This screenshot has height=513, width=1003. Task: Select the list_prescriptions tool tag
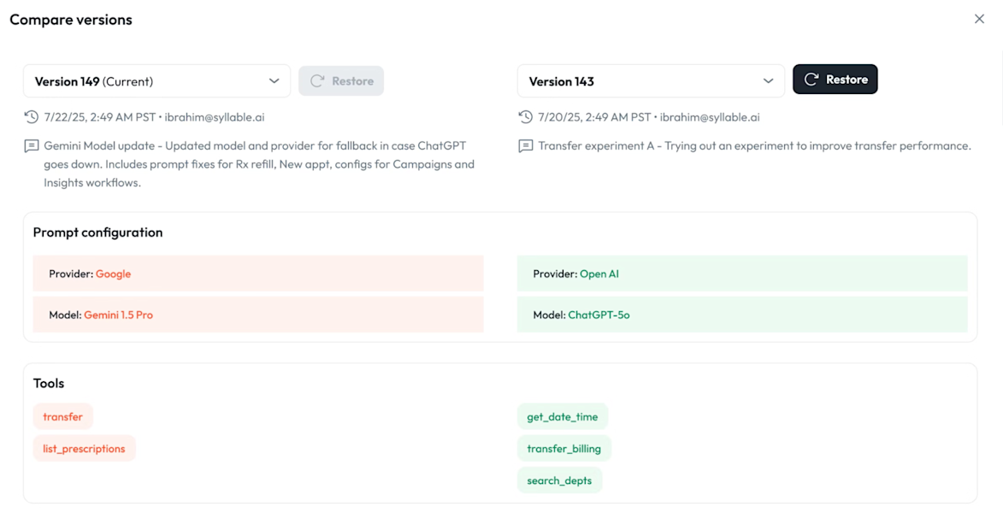84,449
